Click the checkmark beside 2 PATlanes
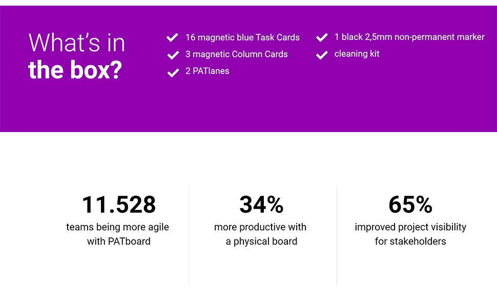497x307 pixels. (x=173, y=72)
